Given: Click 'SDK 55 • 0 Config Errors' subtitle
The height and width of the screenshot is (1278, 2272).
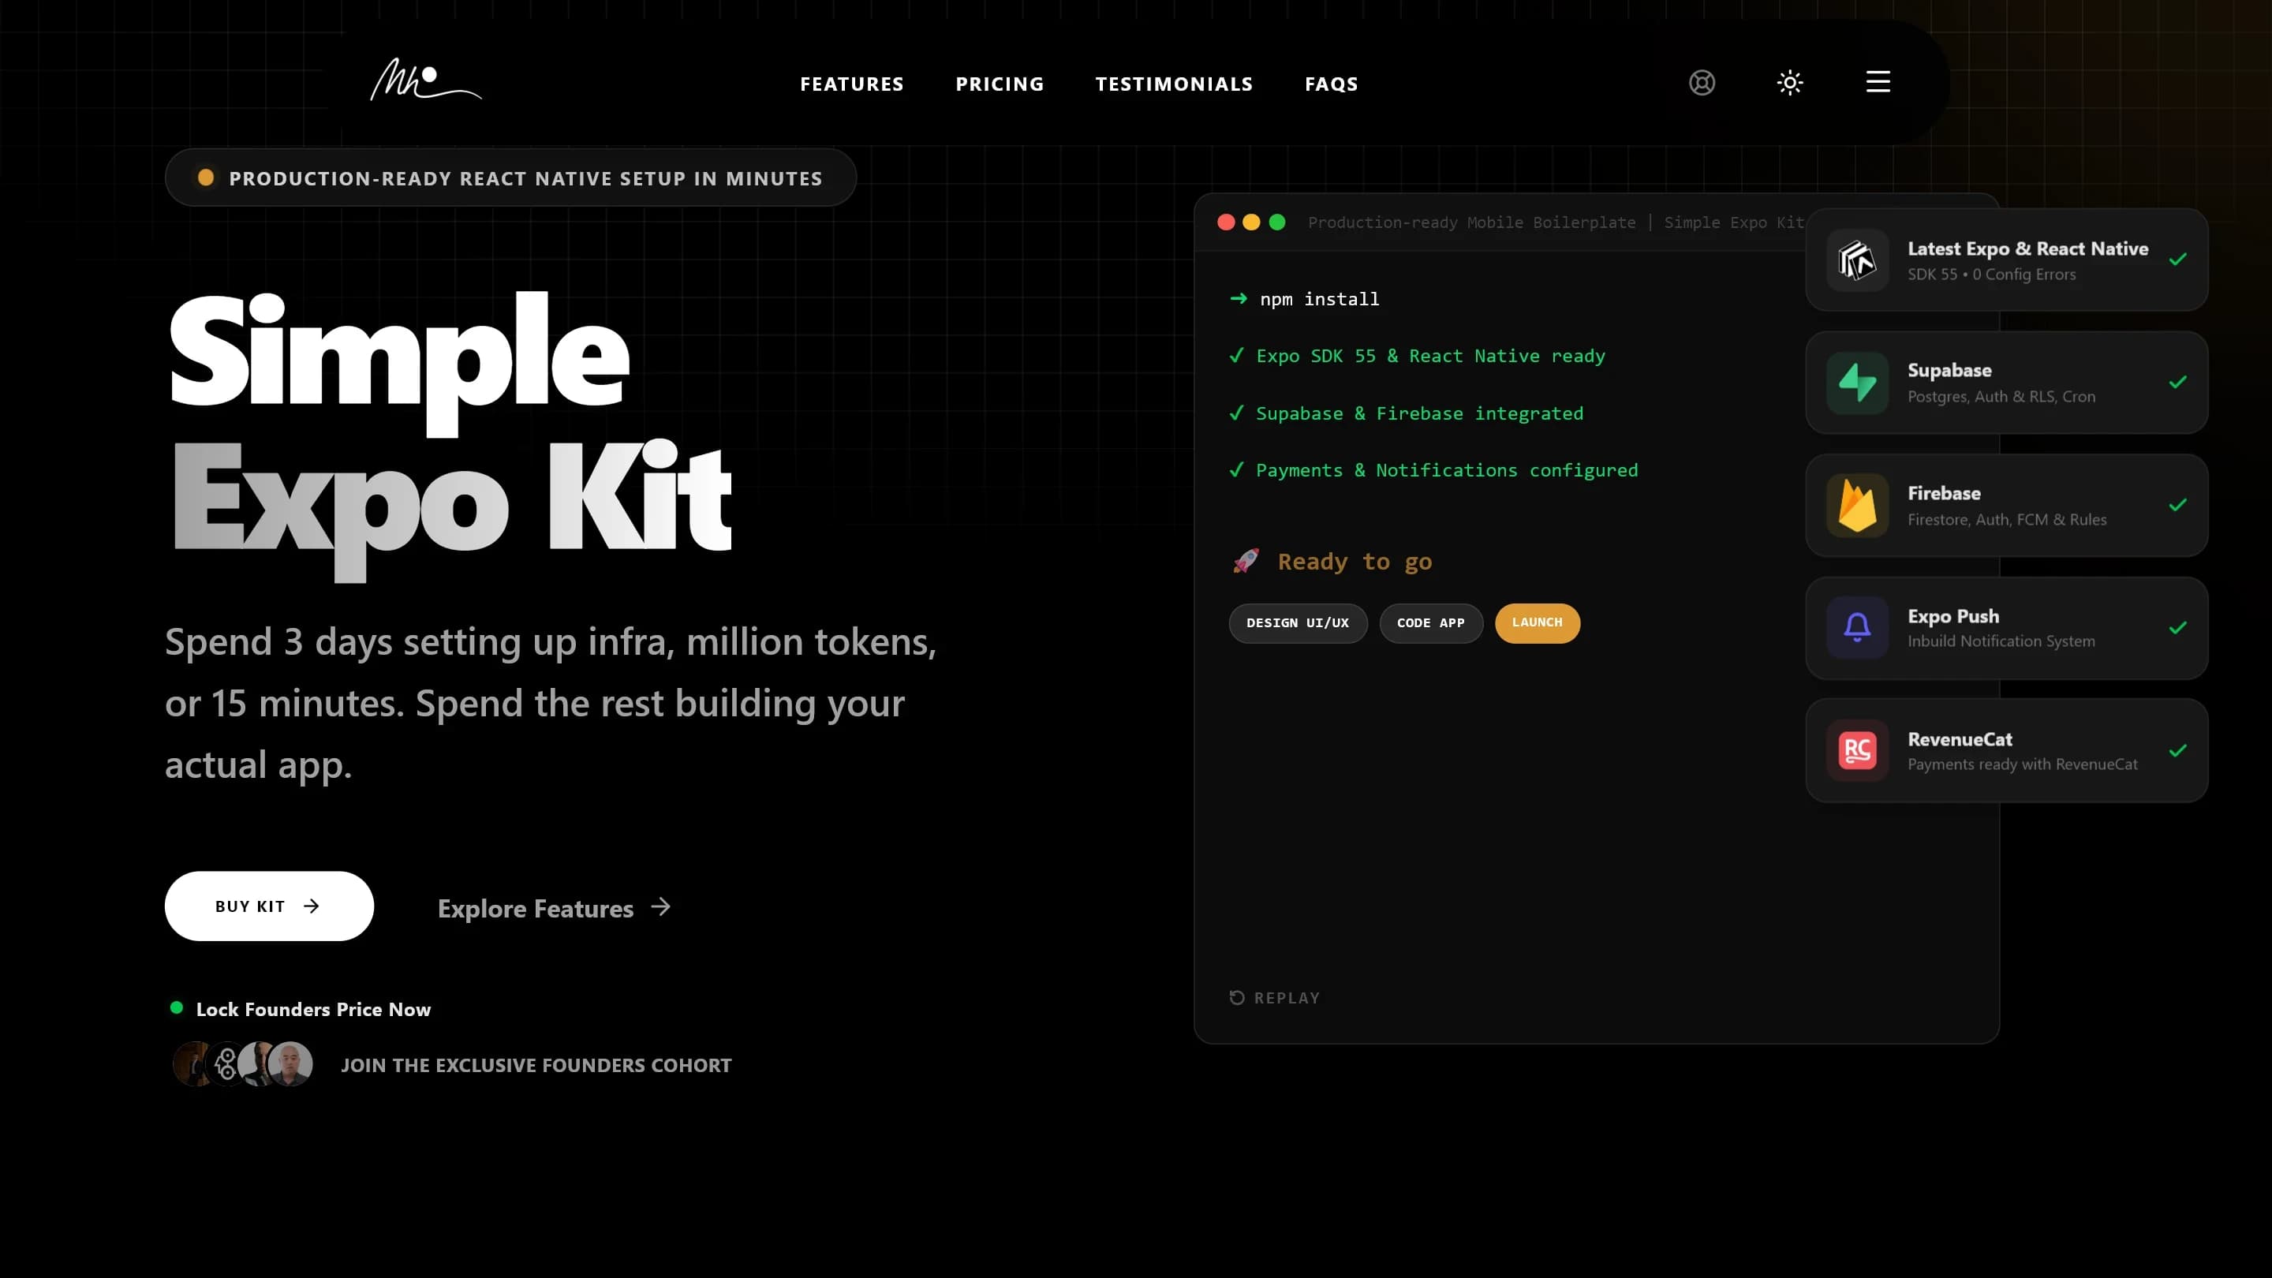Looking at the screenshot, I should point(1991,275).
